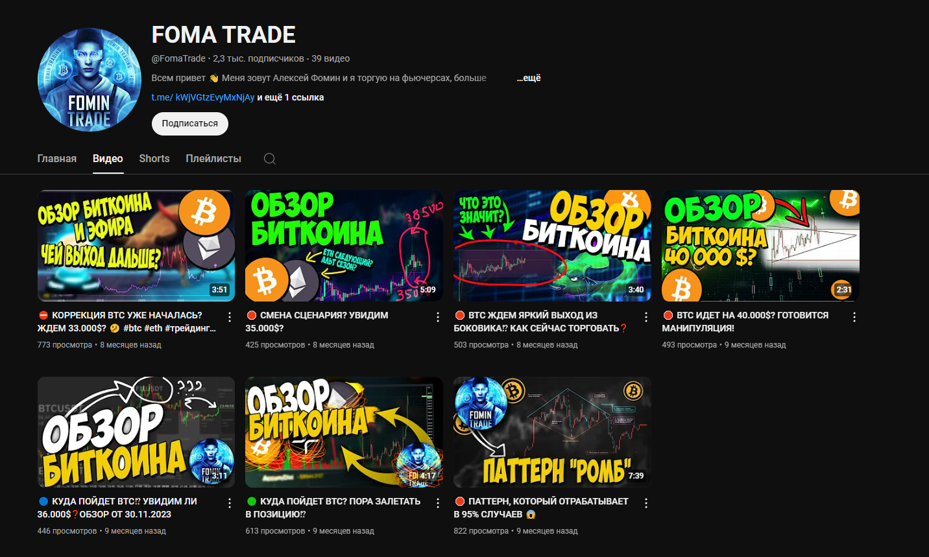The image size is (929, 557).
Task: Switch to the Shorts tab
Action: tap(154, 159)
